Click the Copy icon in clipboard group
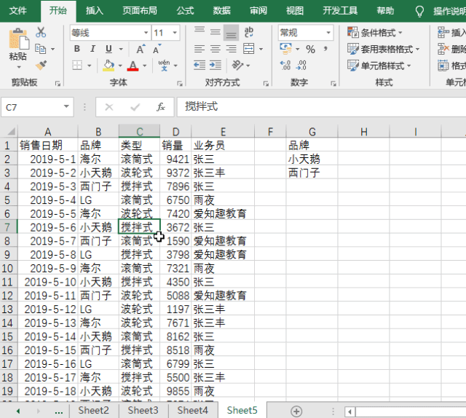Viewport: 466px width, 418px height. 41,49
